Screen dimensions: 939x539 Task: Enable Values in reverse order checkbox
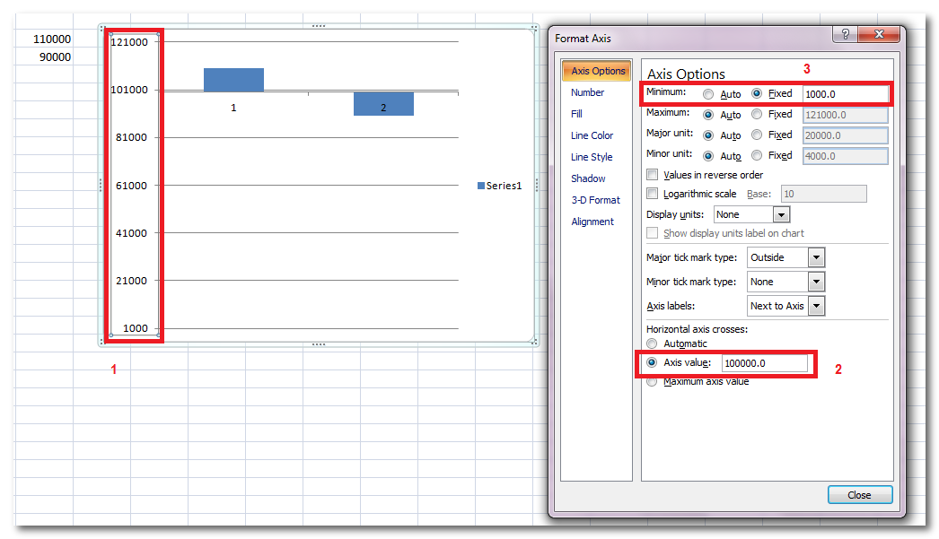click(x=653, y=175)
